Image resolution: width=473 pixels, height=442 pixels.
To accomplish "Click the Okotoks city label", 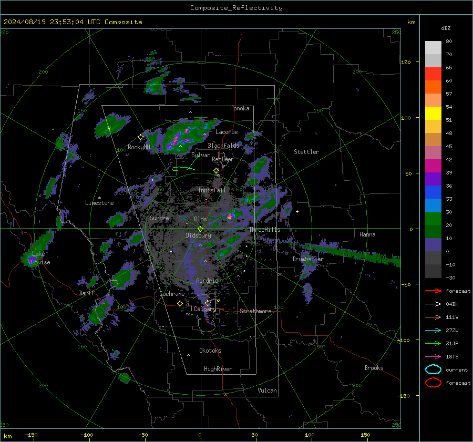I will [x=210, y=351].
